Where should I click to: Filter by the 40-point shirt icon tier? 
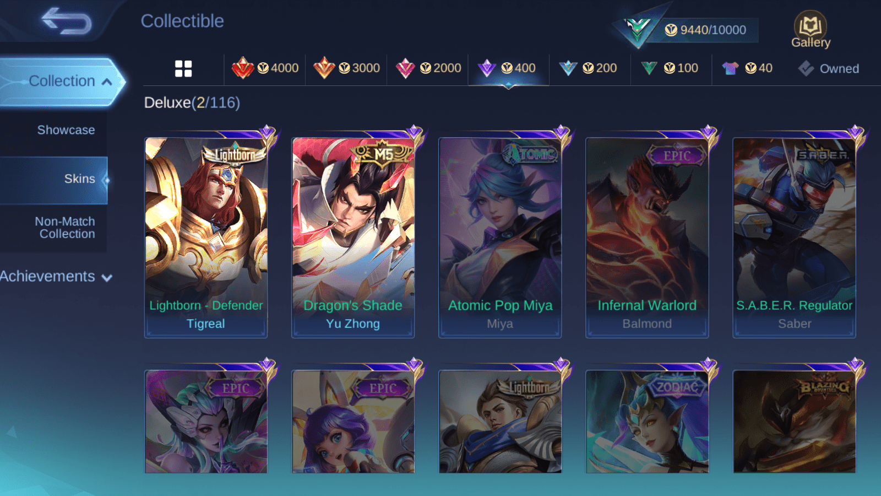(x=748, y=68)
